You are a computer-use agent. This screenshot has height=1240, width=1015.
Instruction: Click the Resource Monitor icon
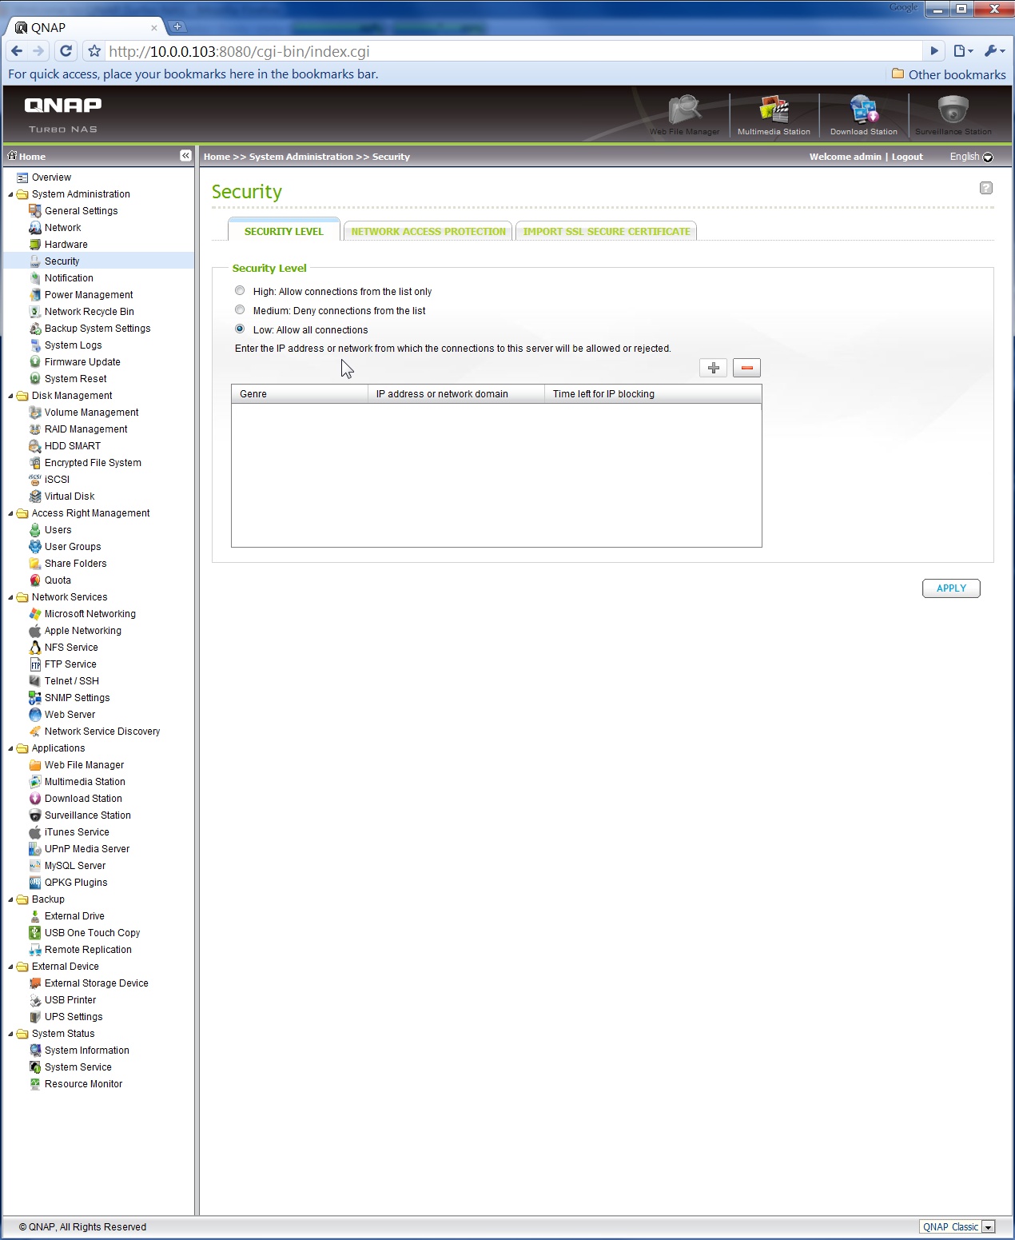click(x=35, y=1084)
